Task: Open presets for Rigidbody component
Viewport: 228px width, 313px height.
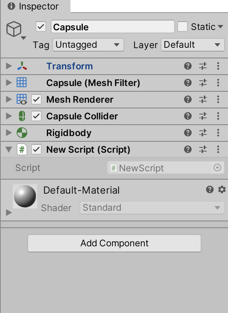Action: click(x=203, y=133)
